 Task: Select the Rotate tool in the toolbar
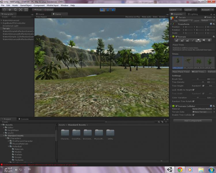click(15, 10)
